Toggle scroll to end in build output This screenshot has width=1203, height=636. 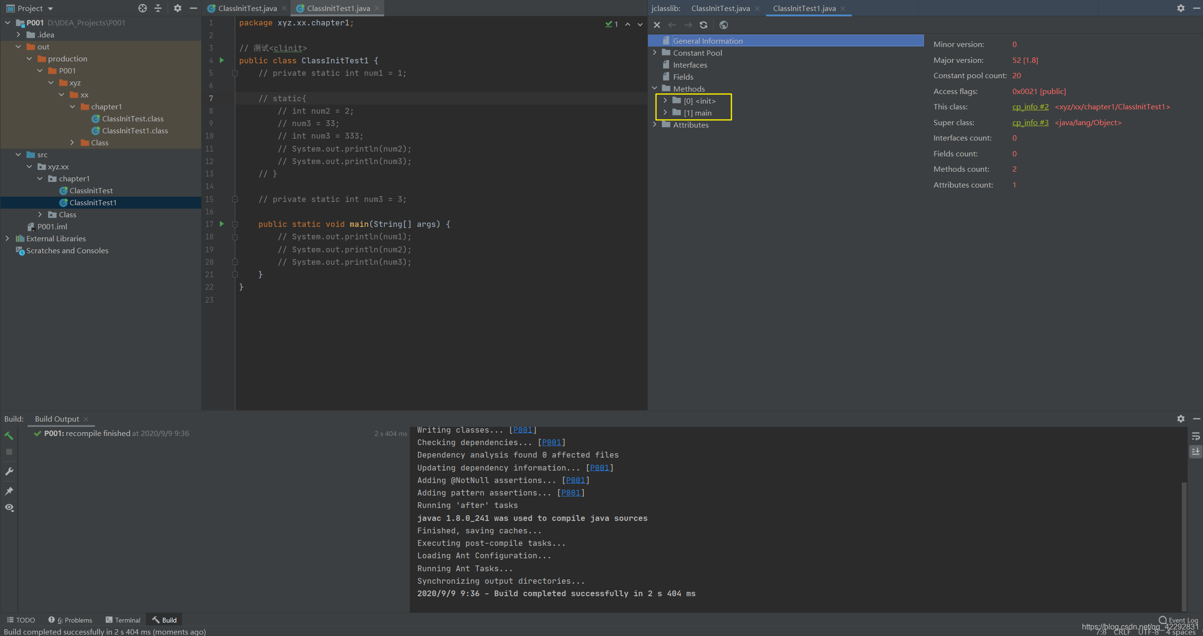pos(1195,451)
